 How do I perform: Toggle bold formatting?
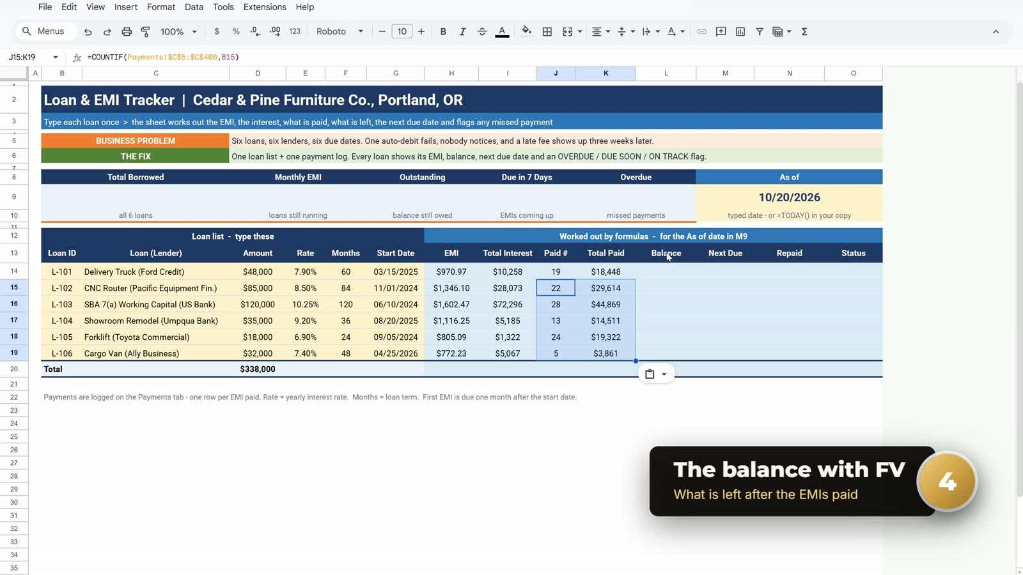pos(443,31)
